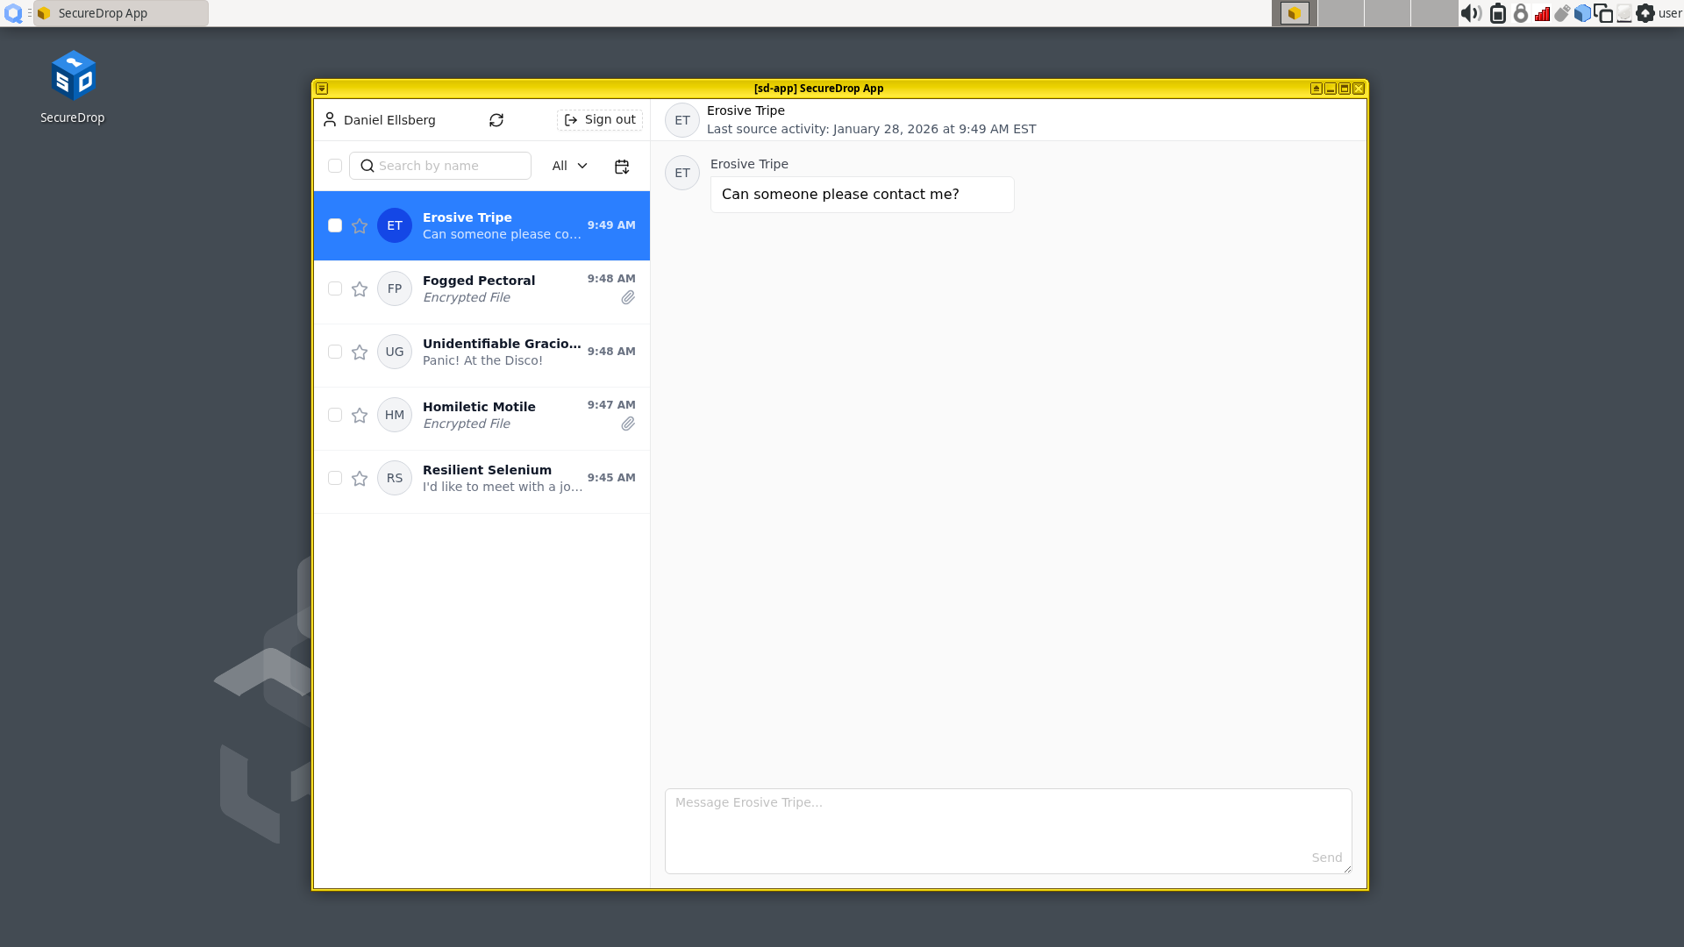Star the Fogged Pectoral source
Image resolution: width=1684 pixels, height=947 pixels.
pyautogui.click(x=360, y=289)
